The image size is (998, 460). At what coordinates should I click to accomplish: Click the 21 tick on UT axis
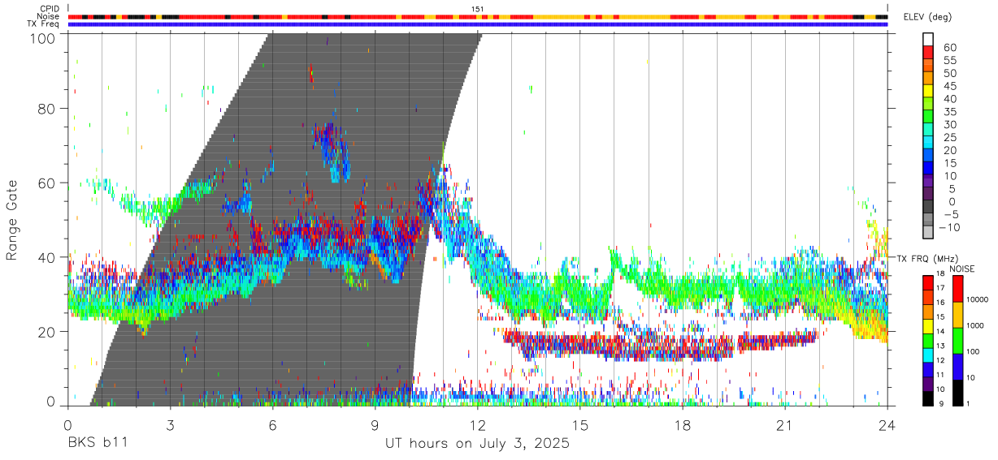click(785, 425)
